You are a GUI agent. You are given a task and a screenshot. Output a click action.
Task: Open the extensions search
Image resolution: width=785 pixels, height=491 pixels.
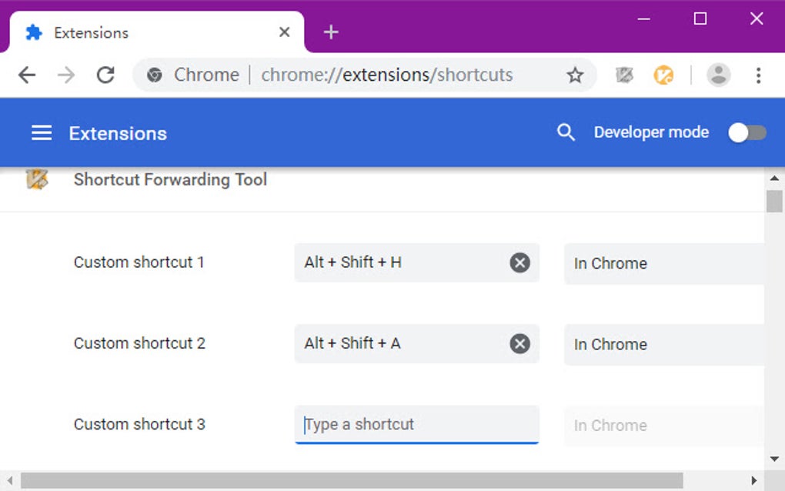(x=566, y=132)
